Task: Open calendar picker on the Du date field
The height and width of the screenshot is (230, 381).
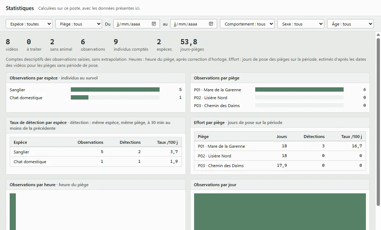Action: click(x=154, y=24)
